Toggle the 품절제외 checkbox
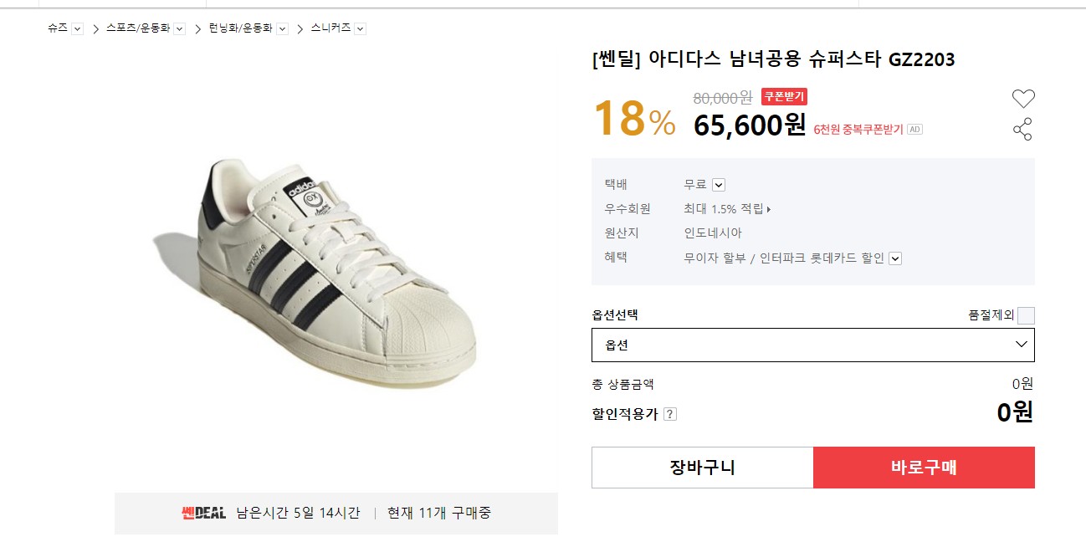 point(1026,315)
